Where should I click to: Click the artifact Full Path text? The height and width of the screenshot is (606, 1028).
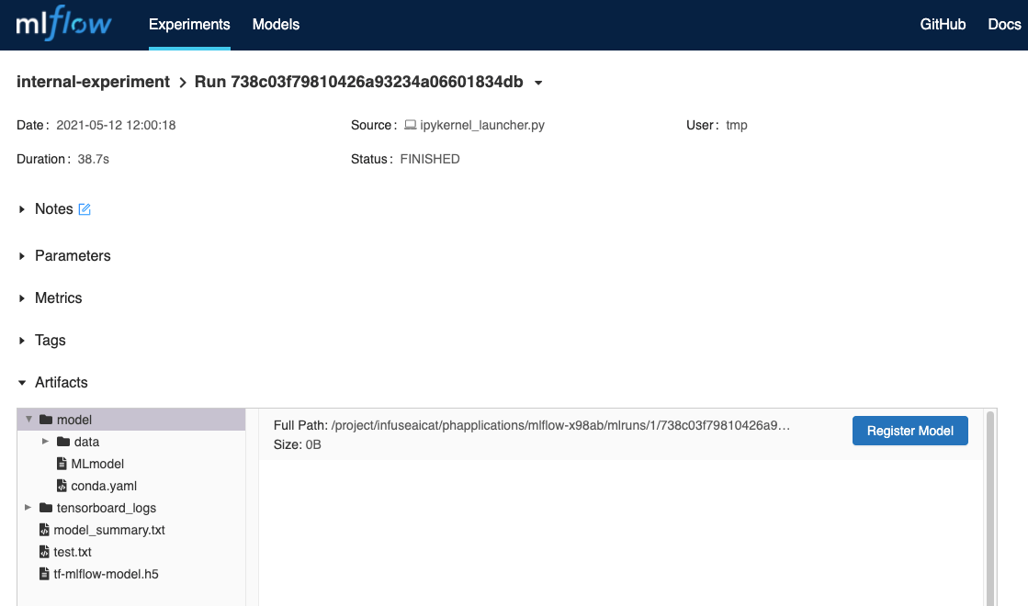point(532,425)
